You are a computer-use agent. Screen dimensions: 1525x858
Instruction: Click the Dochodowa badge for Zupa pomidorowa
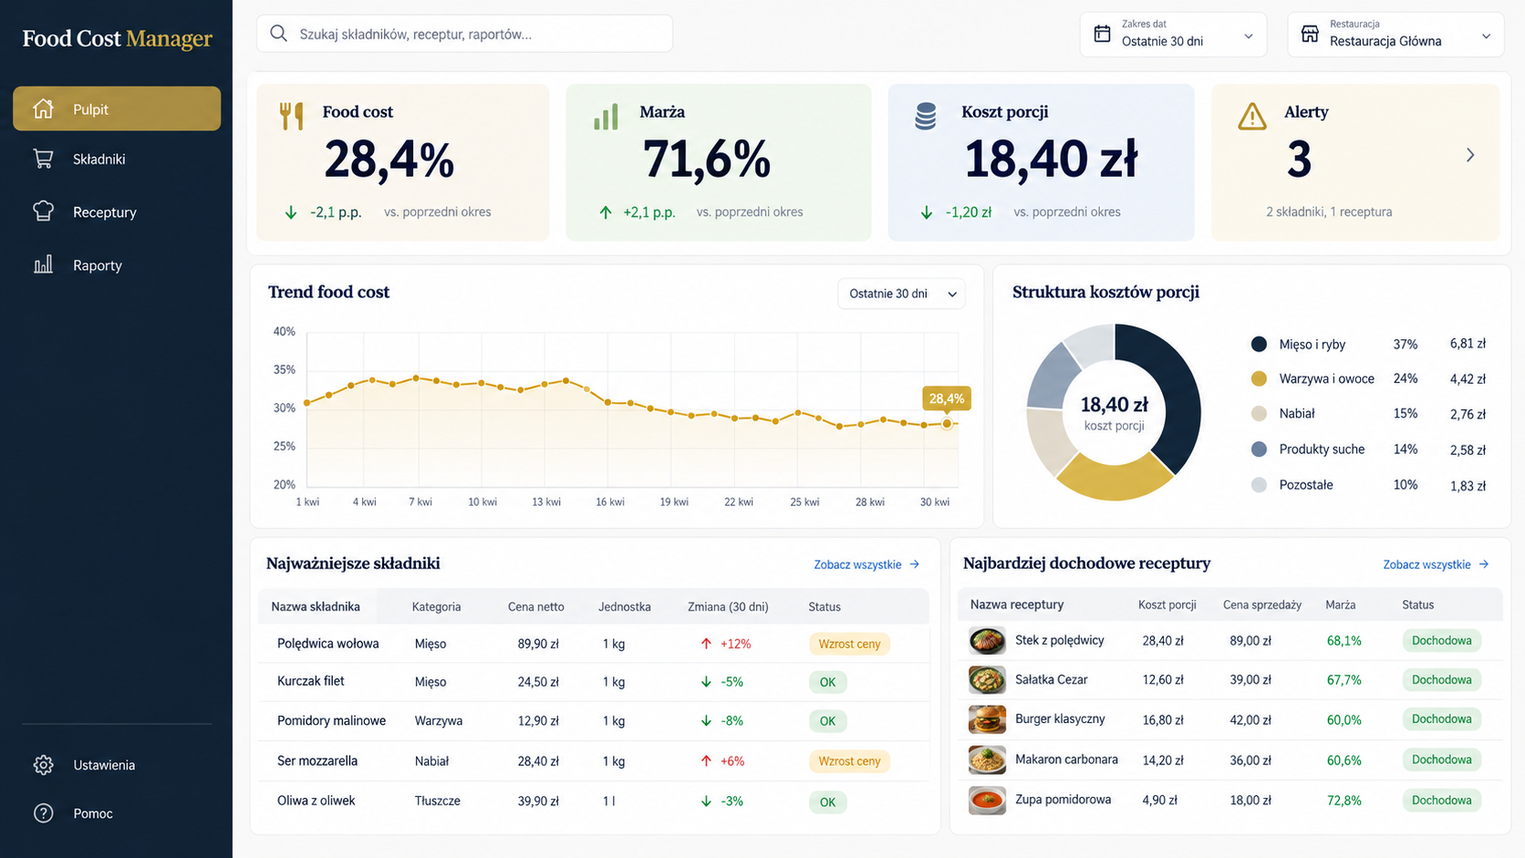click(x=1441, y=801)
